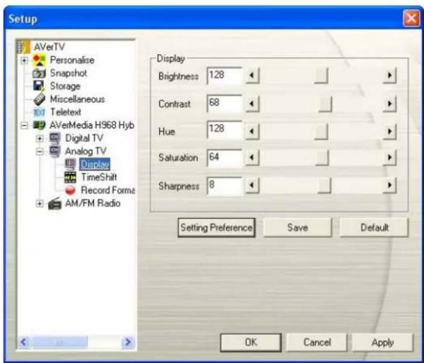
Task: Decrease Contrast with left arrow
Action: tap(252, 104)
